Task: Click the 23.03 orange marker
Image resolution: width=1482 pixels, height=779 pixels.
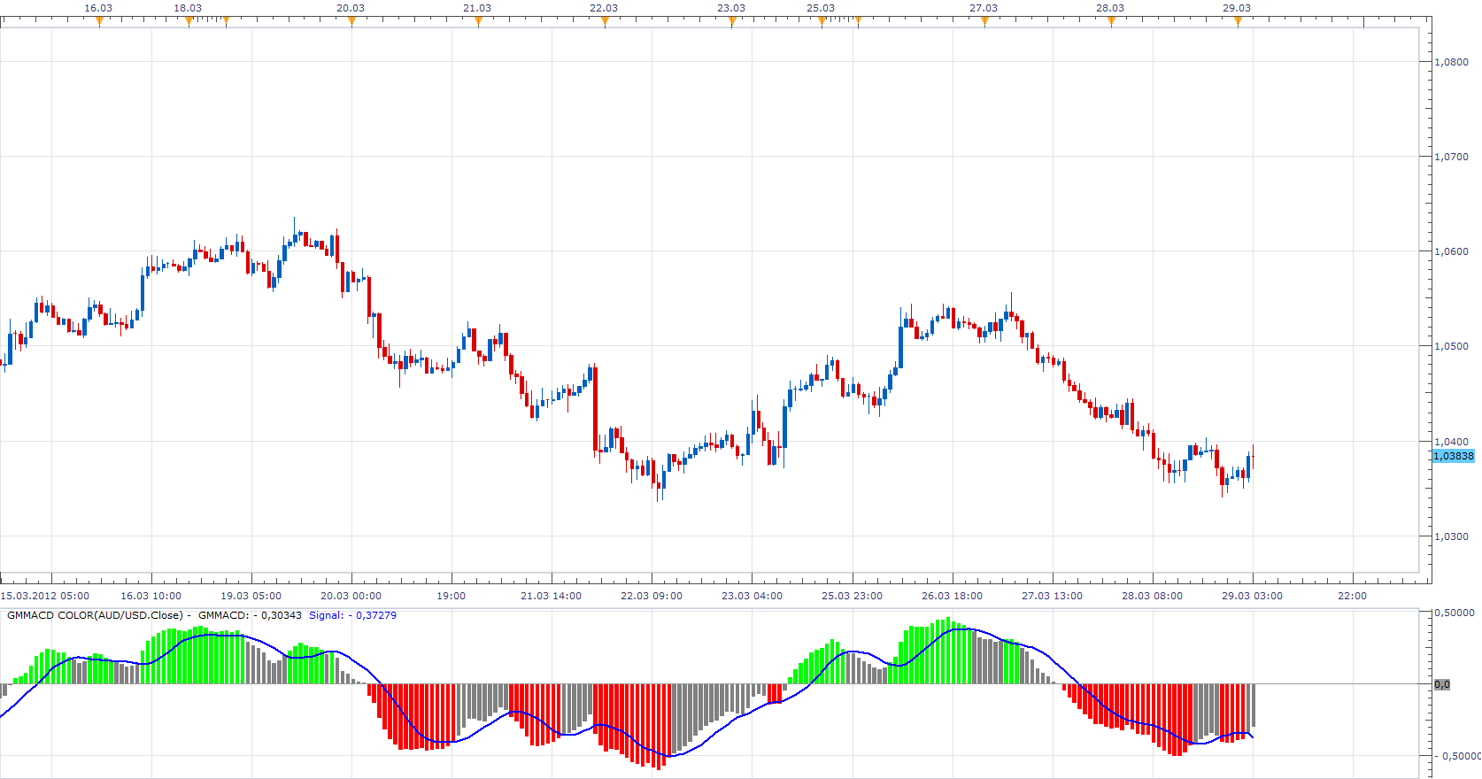Action: [x=732, y=21]
